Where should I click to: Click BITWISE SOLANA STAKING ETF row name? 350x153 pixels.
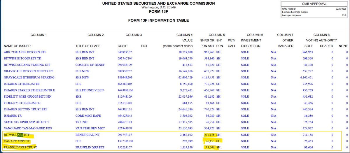(x=27, y=65)
